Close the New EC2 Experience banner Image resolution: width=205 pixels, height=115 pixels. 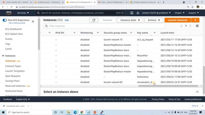point(33,21)
